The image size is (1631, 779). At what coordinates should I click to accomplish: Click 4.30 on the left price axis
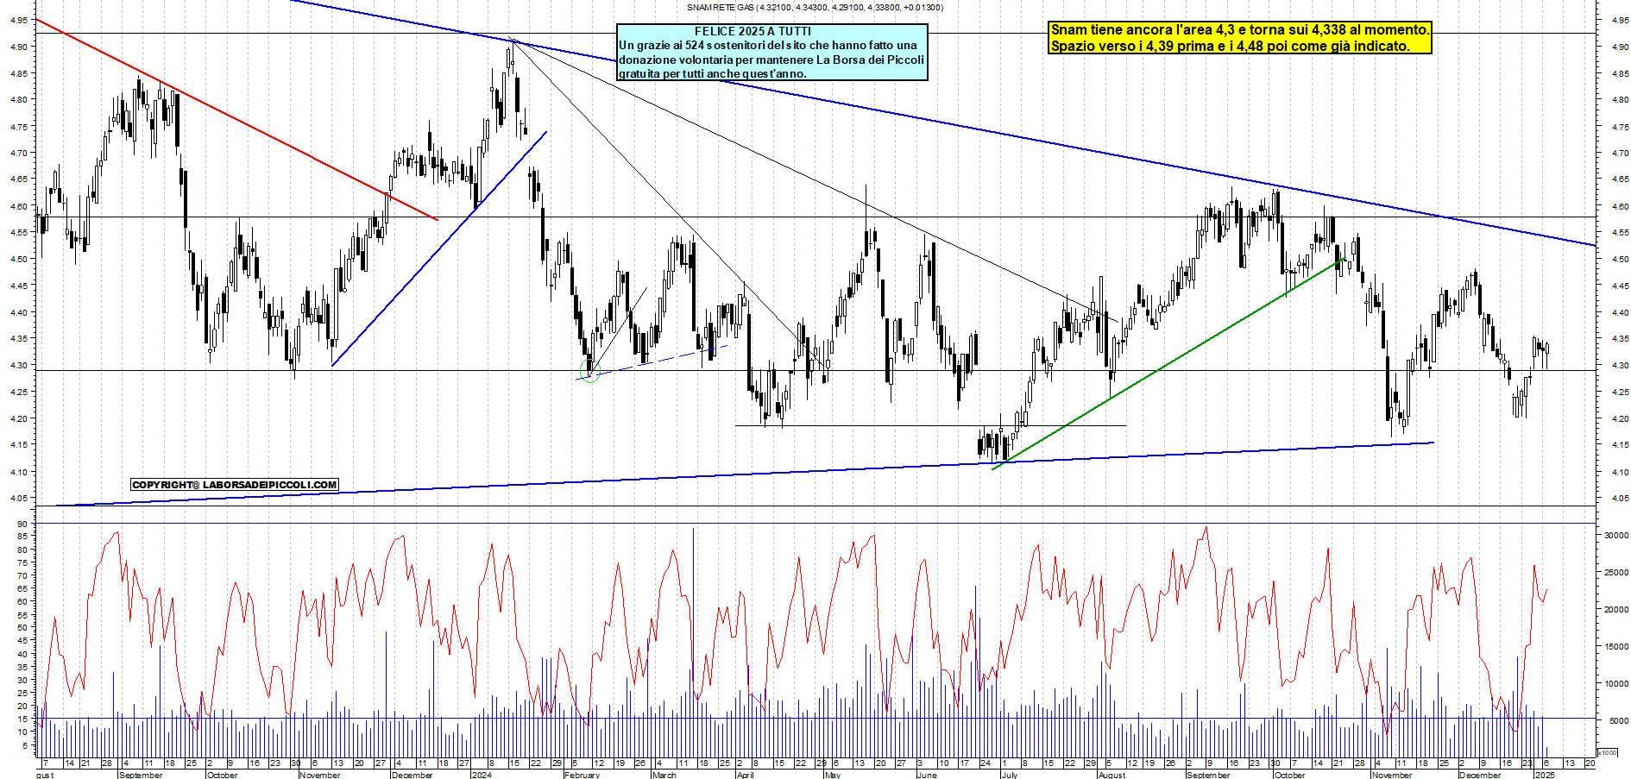click(x=18, y=366)
